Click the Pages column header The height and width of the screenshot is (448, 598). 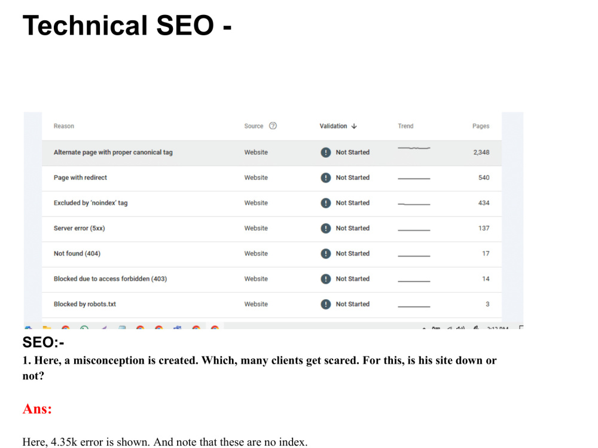(x=481, y=126)
